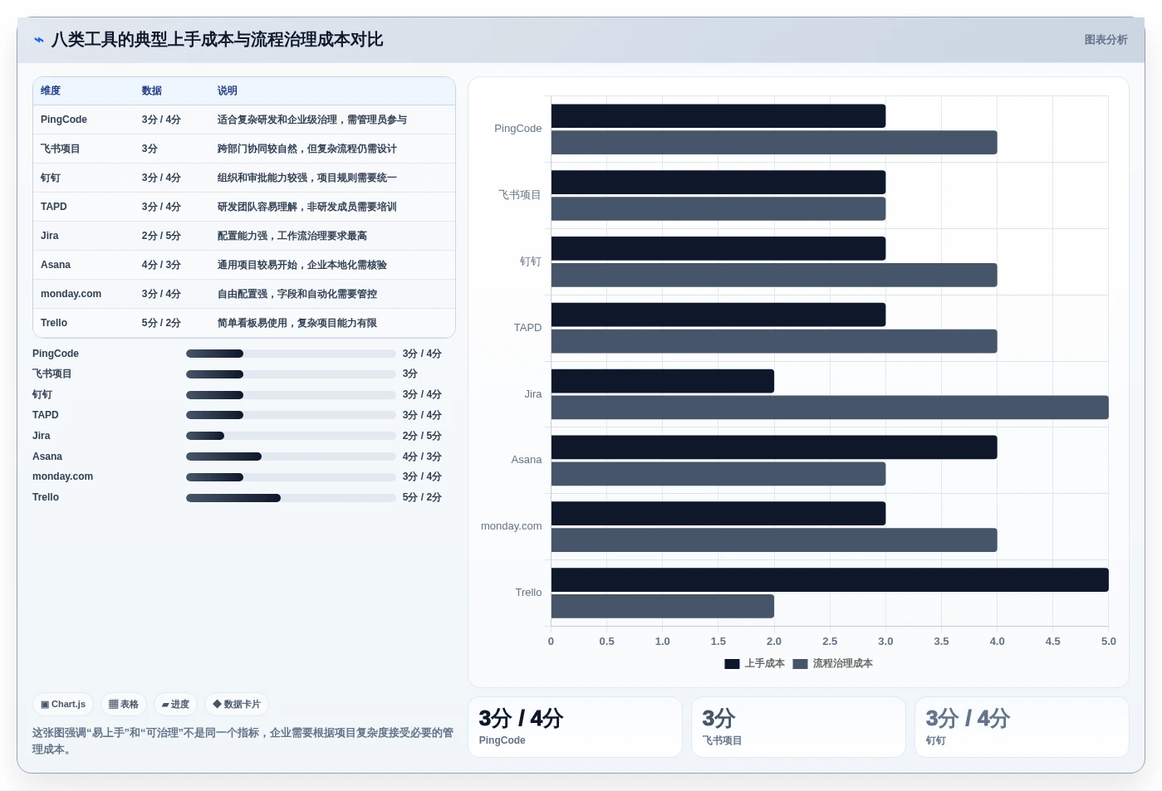The height and width of the screenshot is (791, 1162).
Task: Click description 组织和审批能力较强，项目规则需要统一
Action: coord(307,178)
